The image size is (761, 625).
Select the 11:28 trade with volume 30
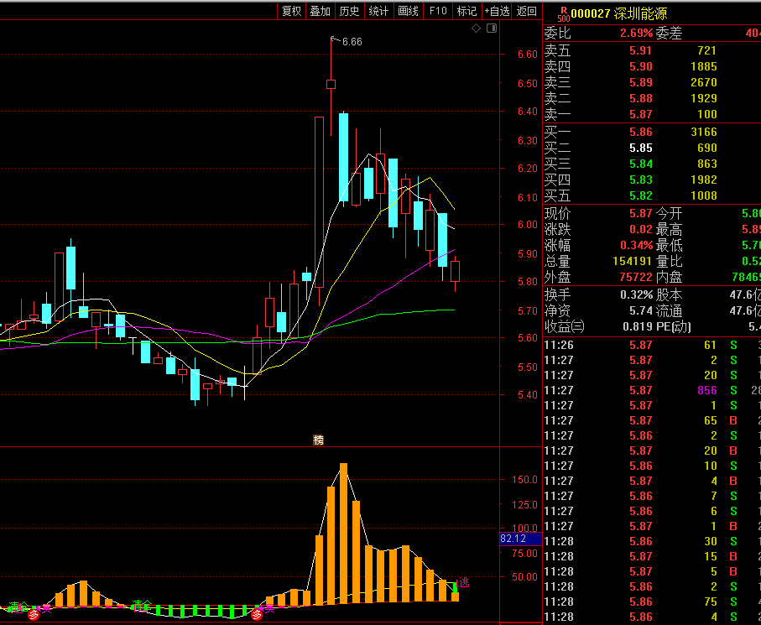coord(652,542)
